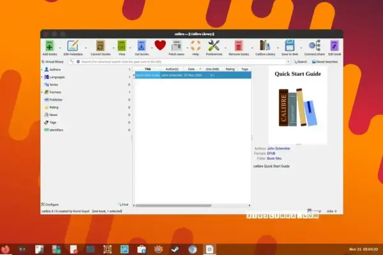This screenshot has width=383, height=255.
Task: Open search history dropdown arrow
Action: pyautogui.click(x=289, y=62)
